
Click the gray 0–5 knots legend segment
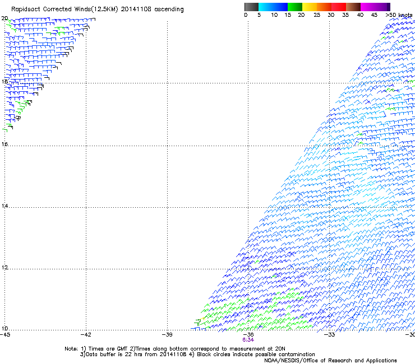pyautogui.click(x=251, y=7)
